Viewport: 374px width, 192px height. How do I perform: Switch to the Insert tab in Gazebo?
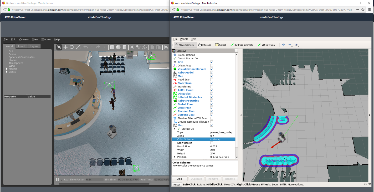tap(22, 46)
